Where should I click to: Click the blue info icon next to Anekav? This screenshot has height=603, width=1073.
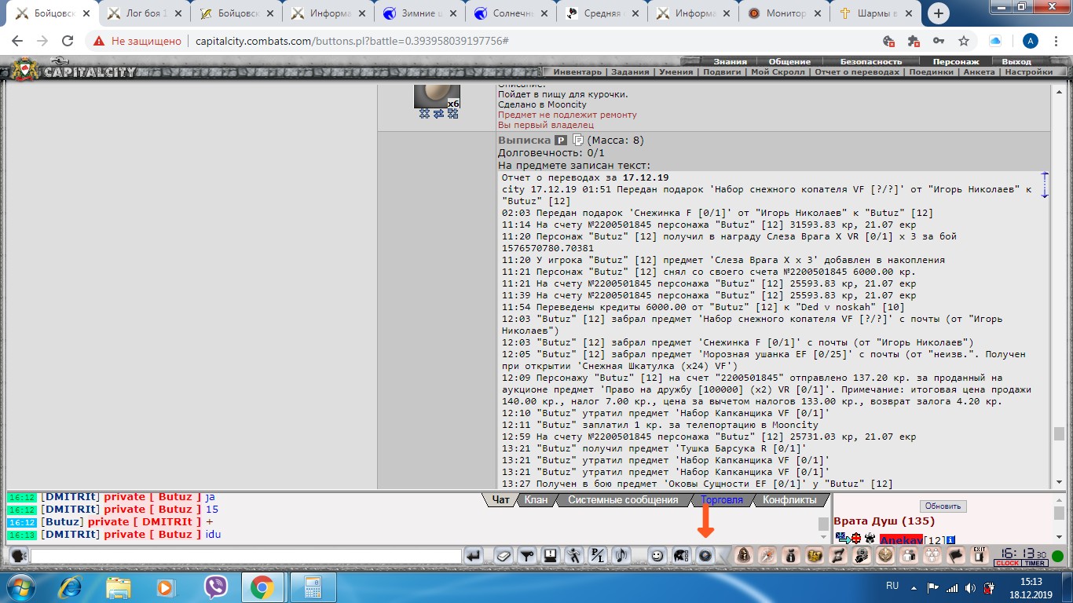pos(950,540)
